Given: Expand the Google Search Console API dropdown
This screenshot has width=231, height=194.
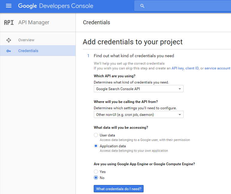Looking at the screenshot, I should 139,89.
